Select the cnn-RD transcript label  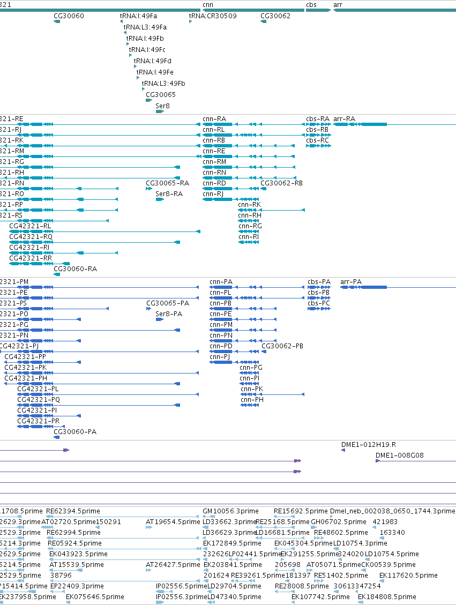(x=214, y=183)
